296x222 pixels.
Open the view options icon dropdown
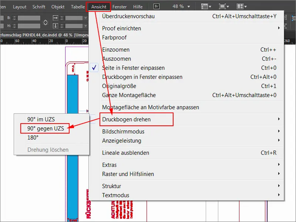click(206, 6)
